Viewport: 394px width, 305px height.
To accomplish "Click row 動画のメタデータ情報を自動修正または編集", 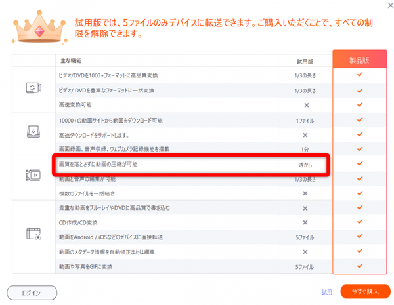I will pos(107,252).
